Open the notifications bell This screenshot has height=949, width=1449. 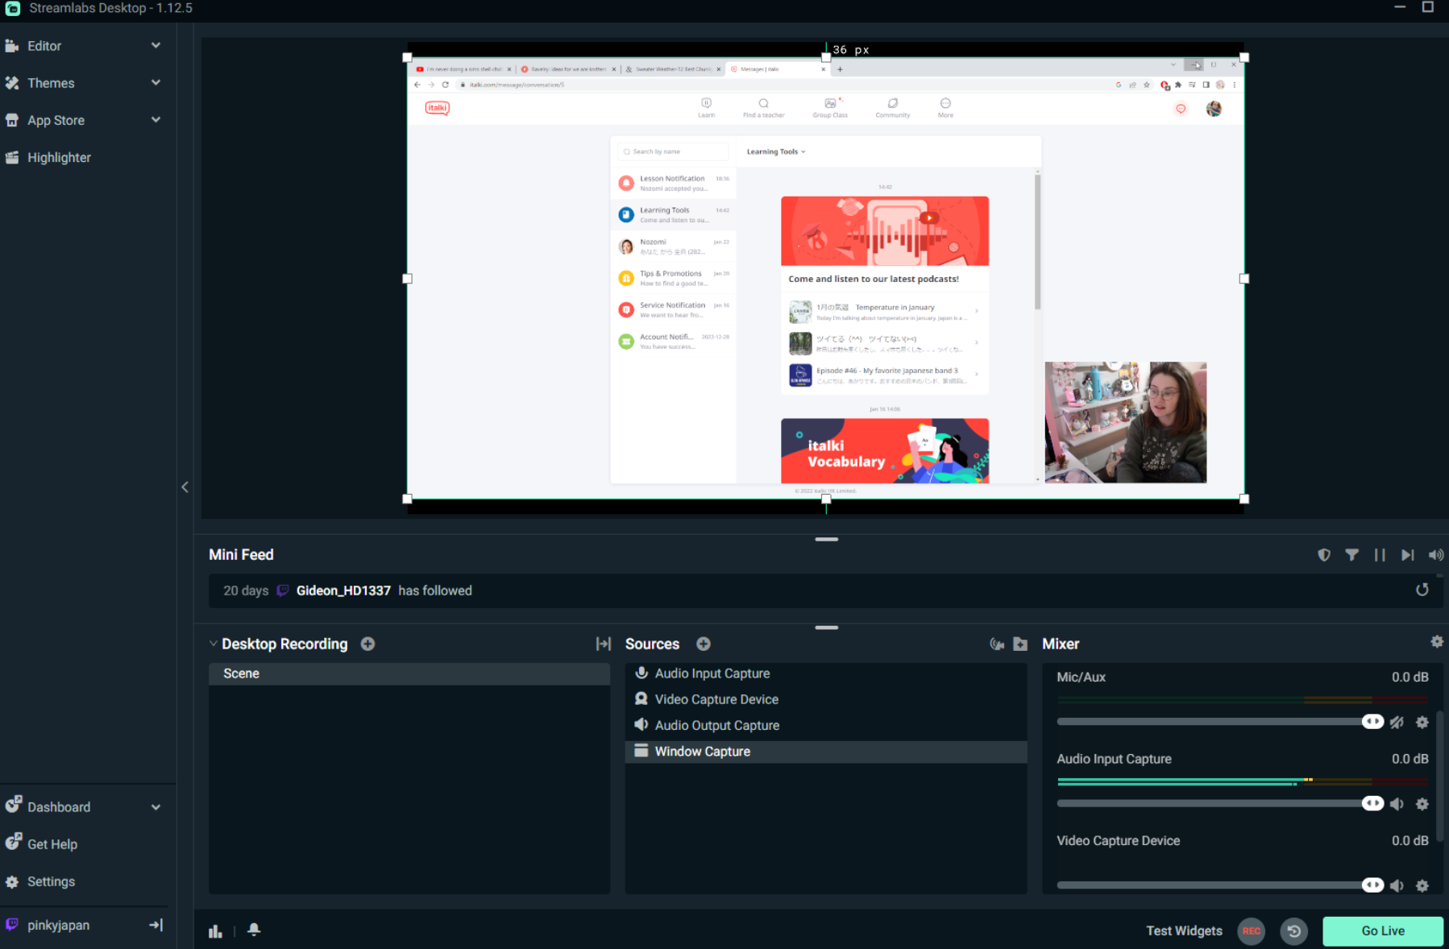point(253,930)
